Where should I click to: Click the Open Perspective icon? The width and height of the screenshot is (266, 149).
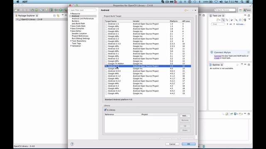[x=241, y=10]
